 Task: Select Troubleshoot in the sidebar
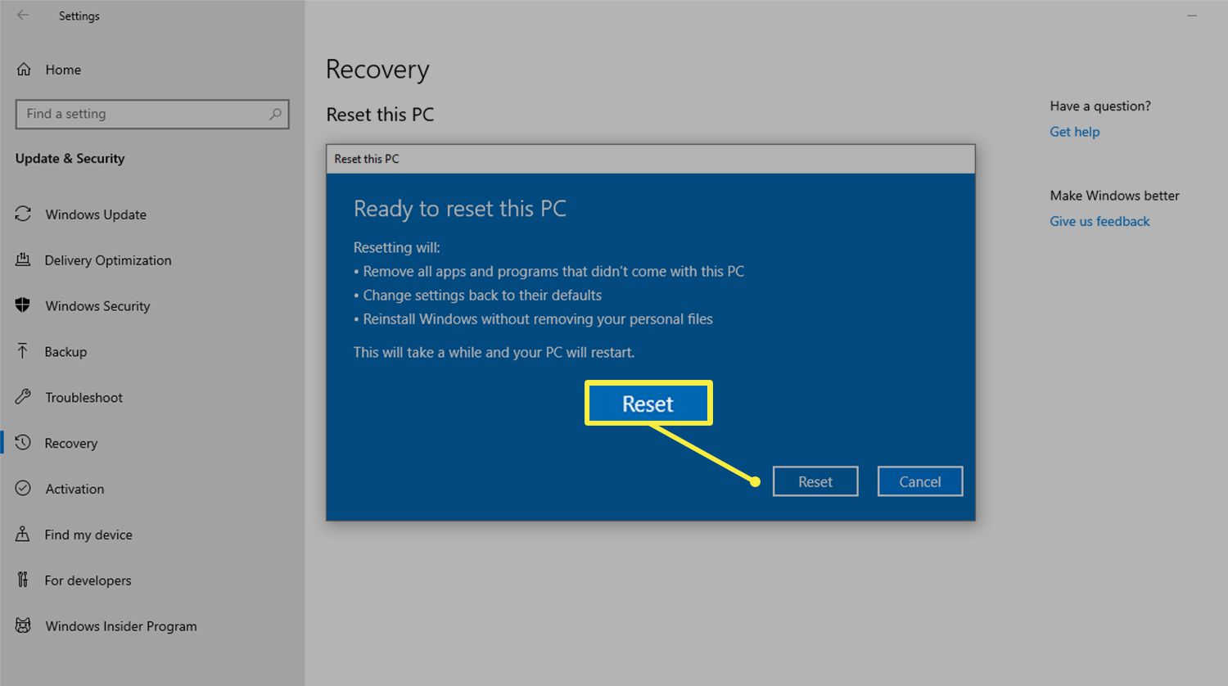click(x=84, y=397)
